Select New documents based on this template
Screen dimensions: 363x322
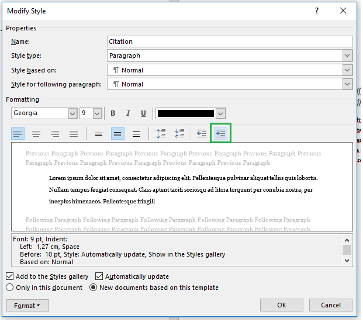pos(94,288)
